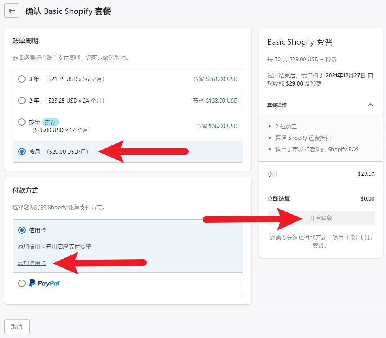
Task: Choose the 信用卡 payment radio button
Action: (22, 230)
